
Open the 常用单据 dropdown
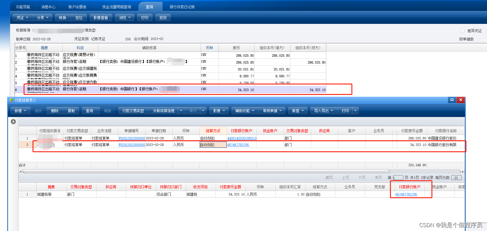(x=272, y=111)
